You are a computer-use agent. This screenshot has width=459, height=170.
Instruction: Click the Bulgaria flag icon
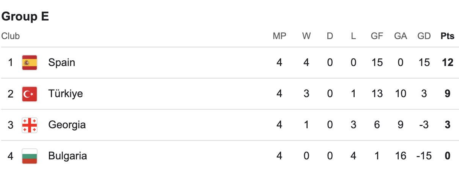(x=30, y=156)
